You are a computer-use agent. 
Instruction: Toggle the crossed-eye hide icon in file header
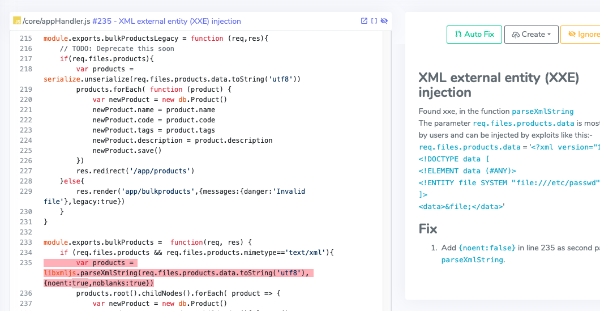tap(384, 21)
